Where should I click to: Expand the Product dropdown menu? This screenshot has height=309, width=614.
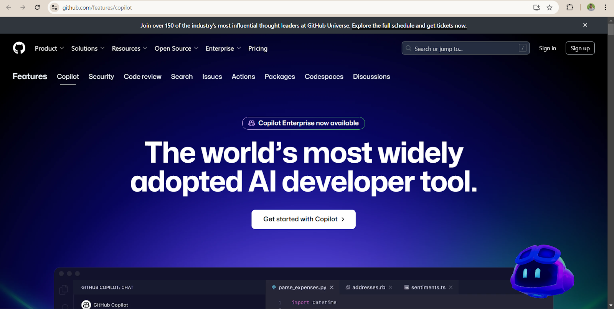pyautogui.click(x=49, y=48)
